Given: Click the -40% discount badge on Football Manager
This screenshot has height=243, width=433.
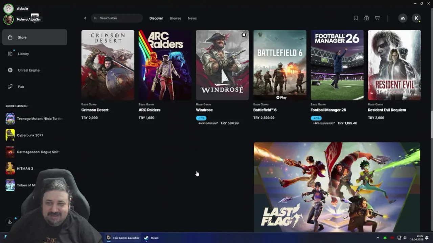Looking at the screenshot, I should 316,118.
